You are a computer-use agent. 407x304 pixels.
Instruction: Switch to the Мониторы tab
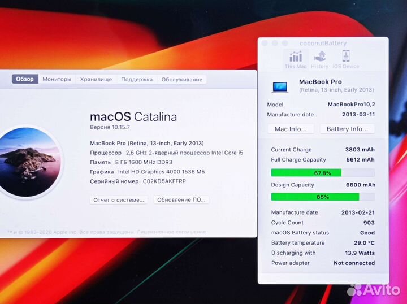57,79
